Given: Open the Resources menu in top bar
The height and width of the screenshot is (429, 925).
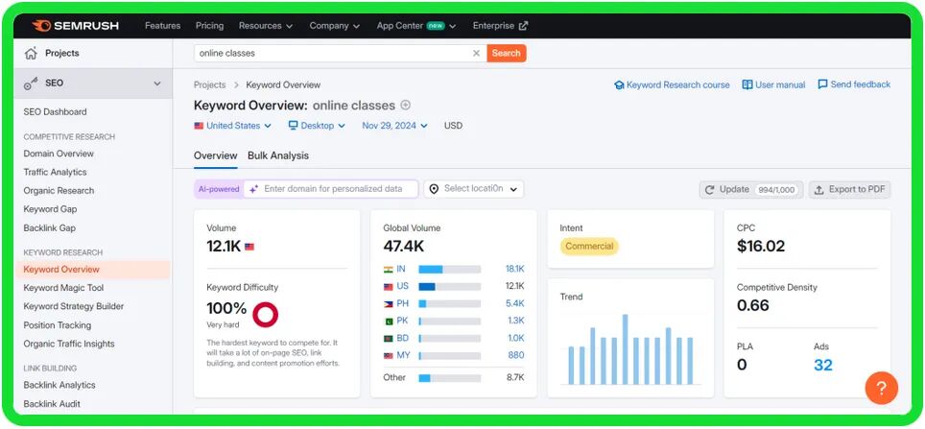Looking at the screenshot, I should [x=266, y=26].
